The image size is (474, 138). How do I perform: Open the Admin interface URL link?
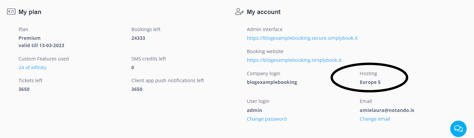click(302, 38)
